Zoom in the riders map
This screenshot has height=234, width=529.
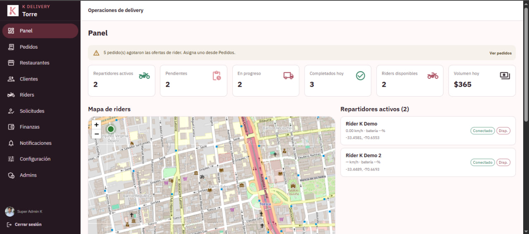pyautogui.click(x=96, y=124)
